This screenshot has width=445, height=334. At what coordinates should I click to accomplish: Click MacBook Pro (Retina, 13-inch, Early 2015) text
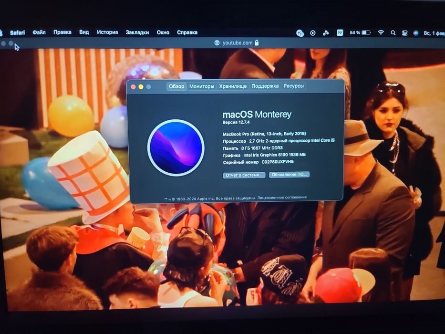tap(265, 134)
